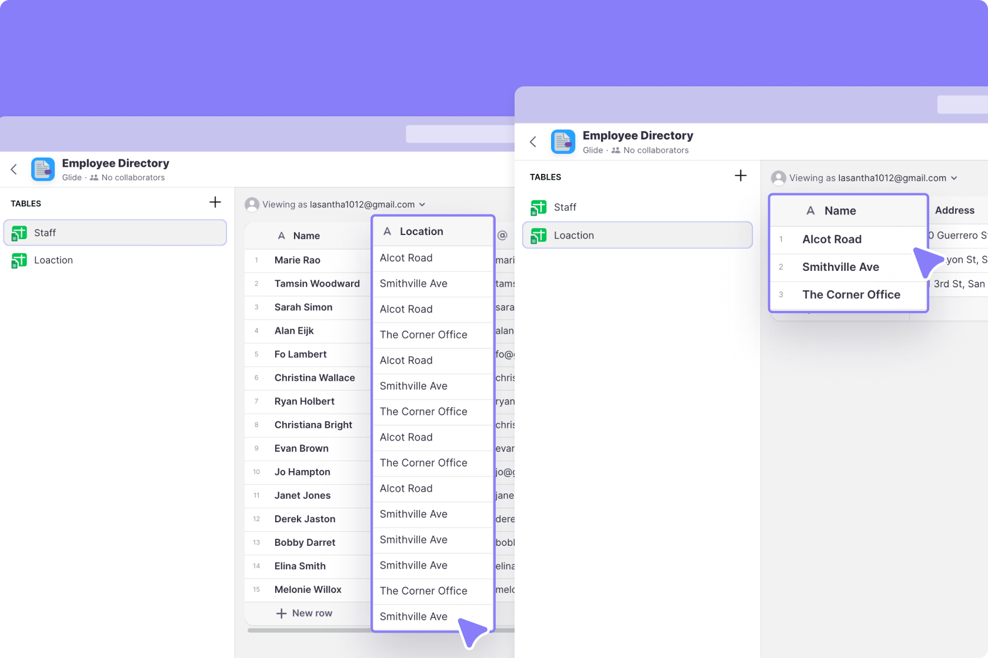Click the Employee Directory app icon in right window
988x658 pixels.
(563, 142)
